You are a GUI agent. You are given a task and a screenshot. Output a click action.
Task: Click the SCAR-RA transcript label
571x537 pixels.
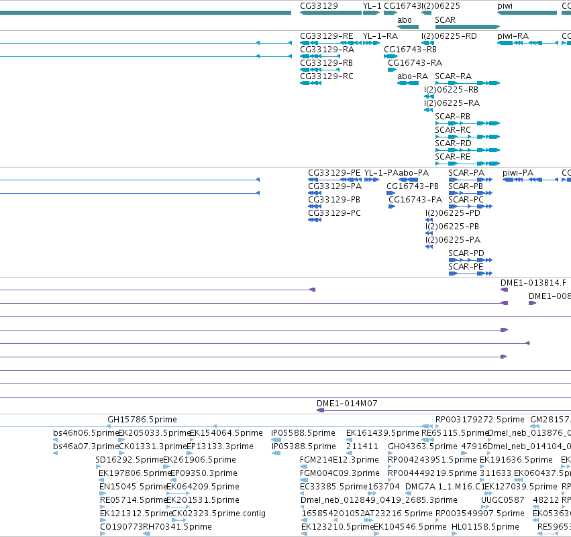[454, 76]
